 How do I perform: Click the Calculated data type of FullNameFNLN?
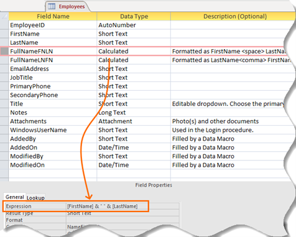[x=134, y=51]
